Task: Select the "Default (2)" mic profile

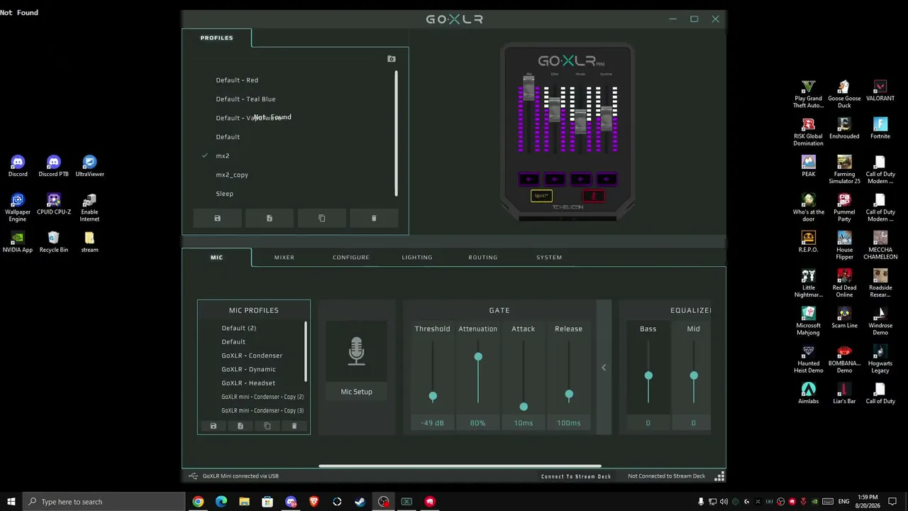Action: coord(238,328)
